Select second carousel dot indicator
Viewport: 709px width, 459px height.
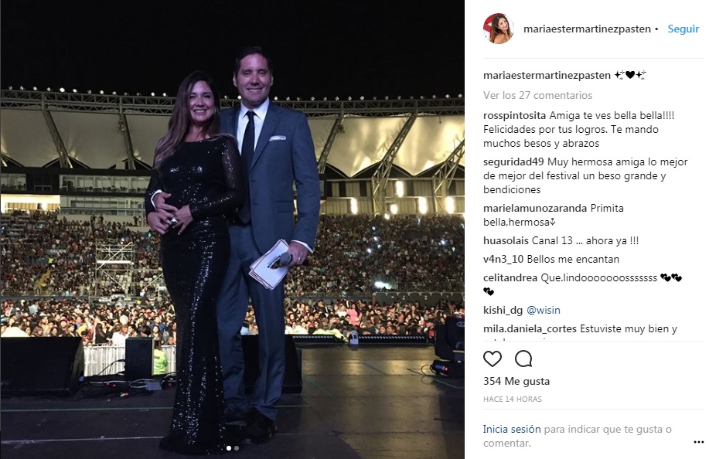click(237, 448)
